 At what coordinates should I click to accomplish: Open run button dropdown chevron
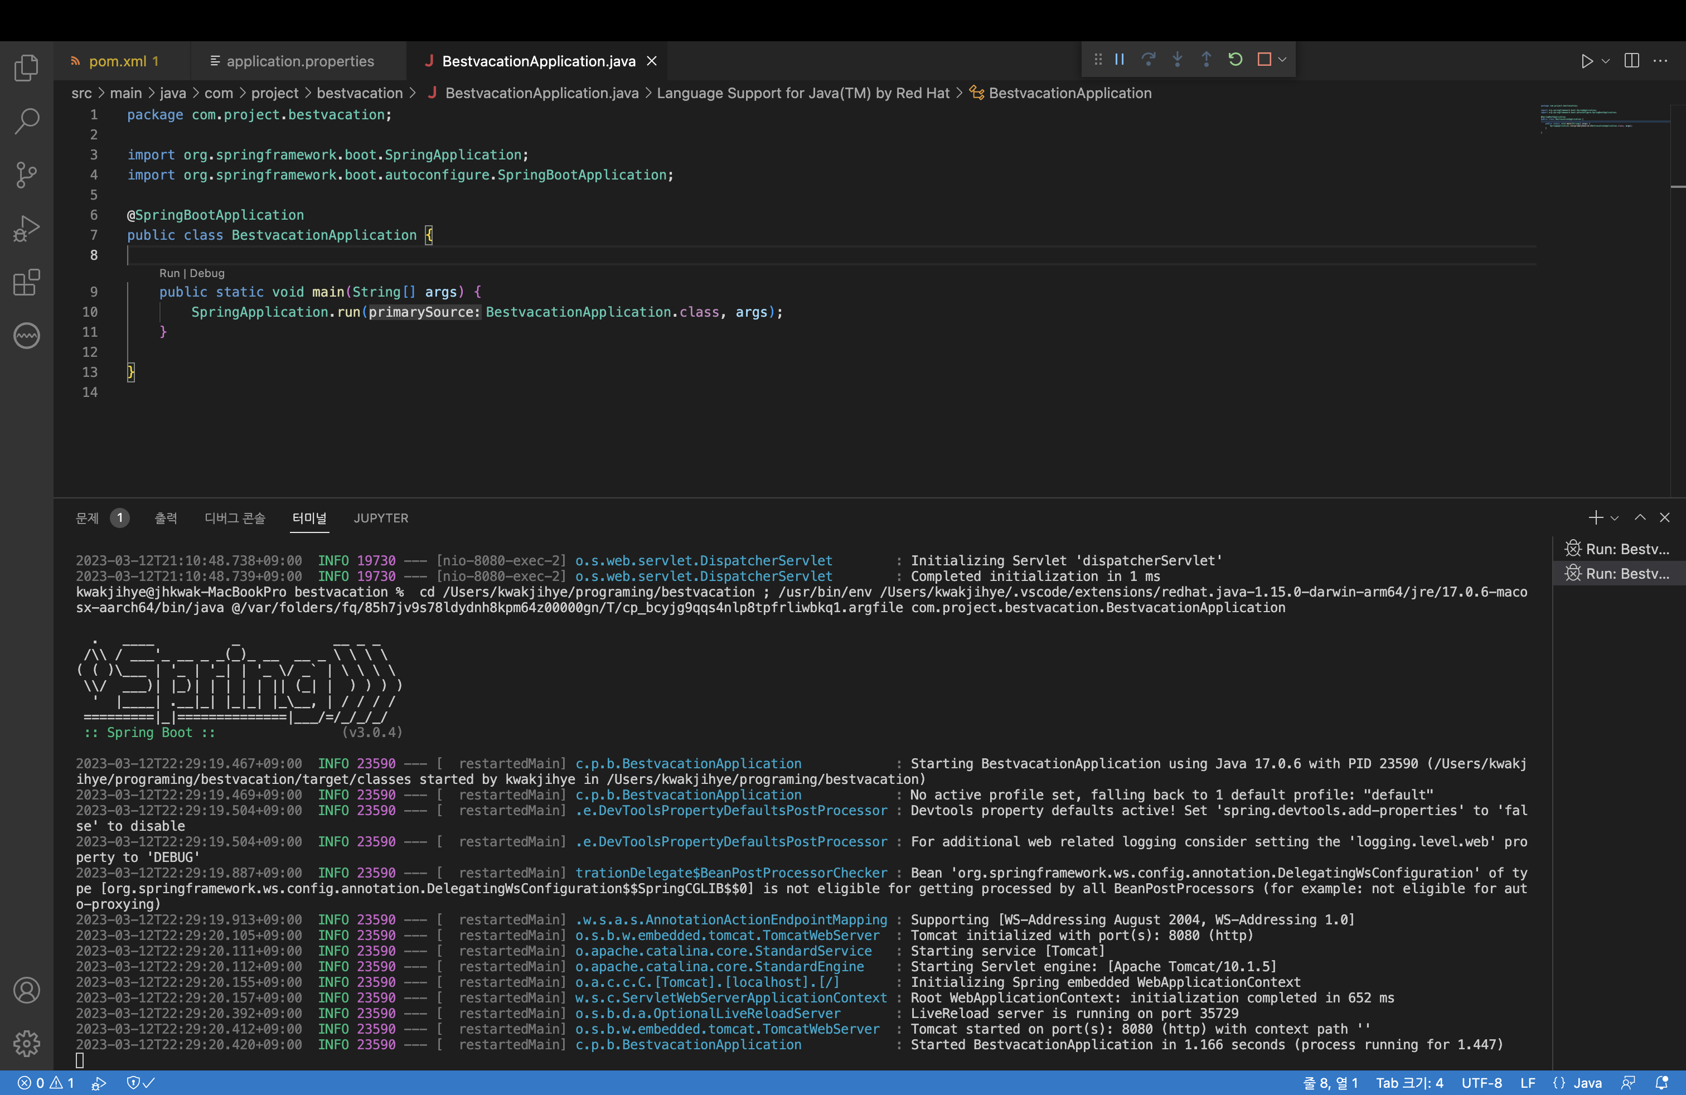(1606, 61)
